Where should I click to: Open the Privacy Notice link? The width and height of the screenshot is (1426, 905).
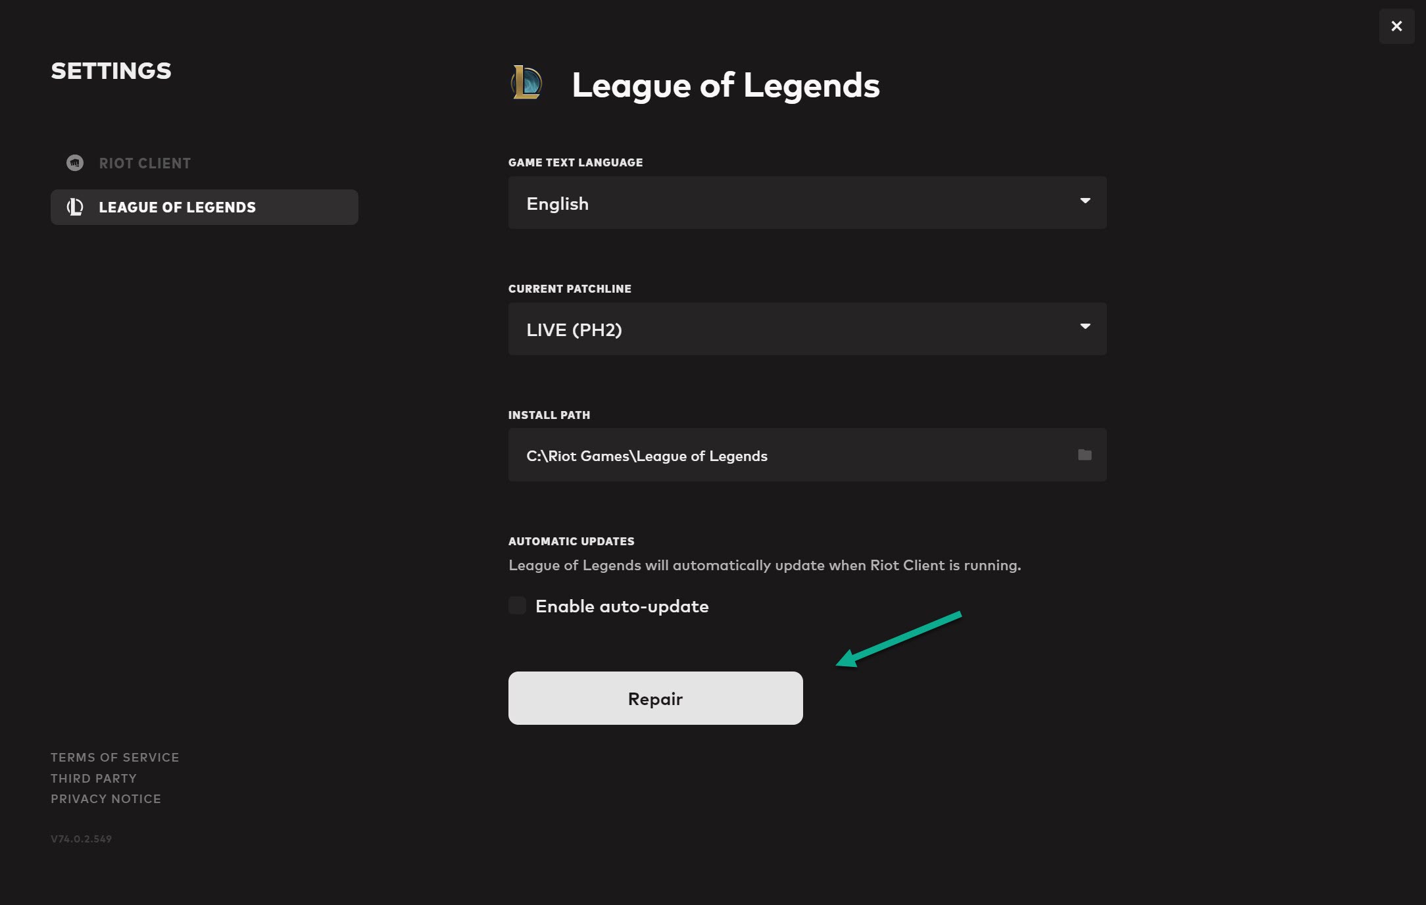click(x=105, y=798)
